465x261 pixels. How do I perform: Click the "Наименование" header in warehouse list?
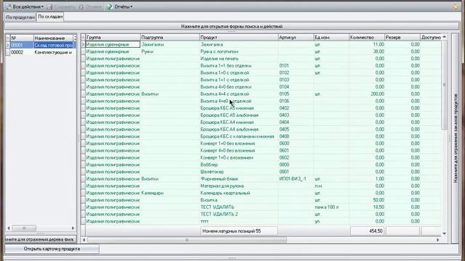(53, 38)
